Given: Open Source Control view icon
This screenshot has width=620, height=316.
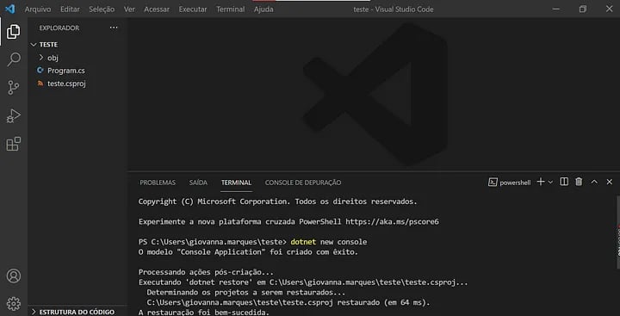Looking at the screenshot, I should point(14,88).
